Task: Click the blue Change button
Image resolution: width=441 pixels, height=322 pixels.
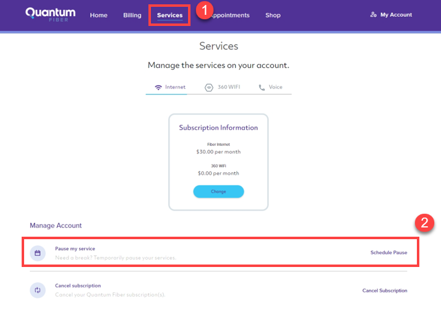Action: tap(218, 192)
